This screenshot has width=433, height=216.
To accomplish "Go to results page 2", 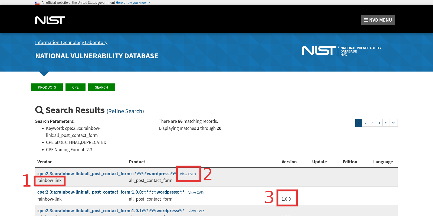I will [x=366, y=123].
